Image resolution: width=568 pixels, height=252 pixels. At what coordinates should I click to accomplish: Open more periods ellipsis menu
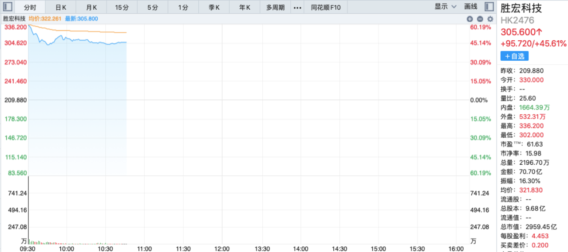297,7
